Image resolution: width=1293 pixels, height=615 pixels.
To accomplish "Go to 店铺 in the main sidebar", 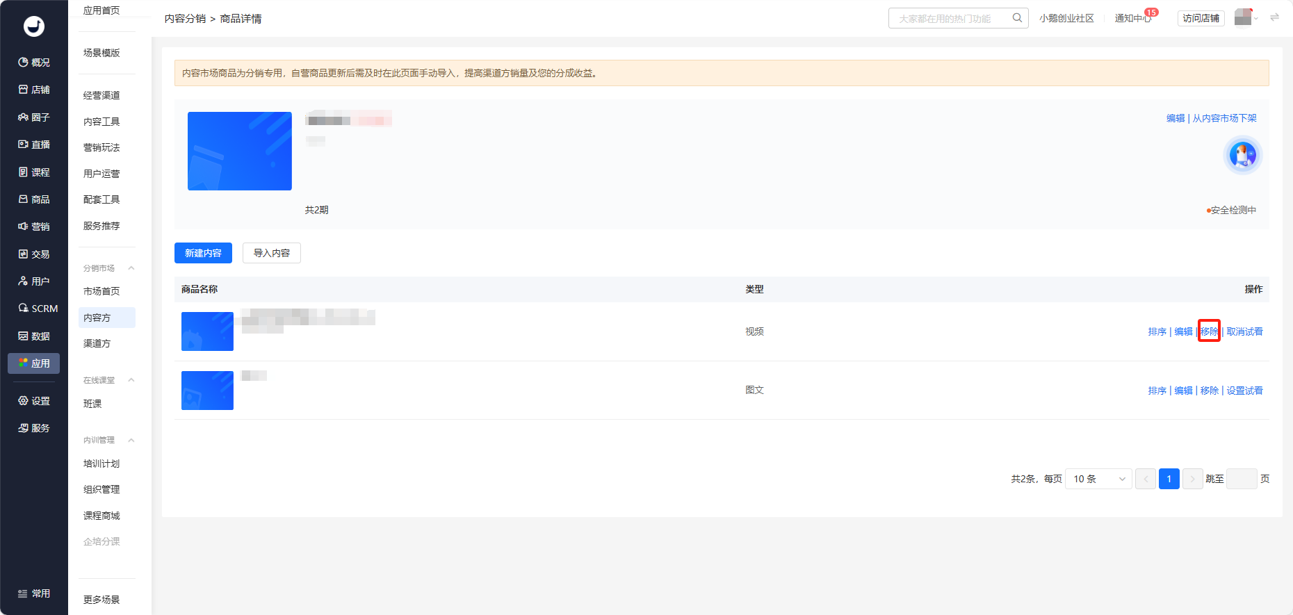I will (x=34, y=90).
